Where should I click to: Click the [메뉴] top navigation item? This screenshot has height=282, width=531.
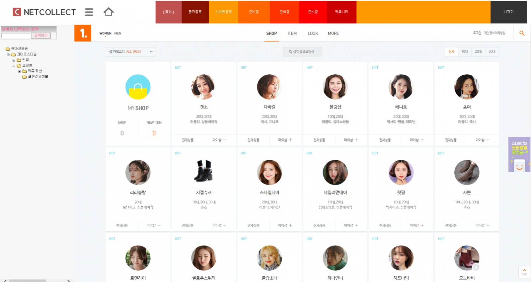tap(169, 12)
